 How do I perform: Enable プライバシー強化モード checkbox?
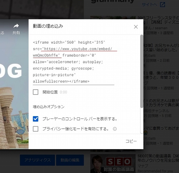click(x=36, y=129)
